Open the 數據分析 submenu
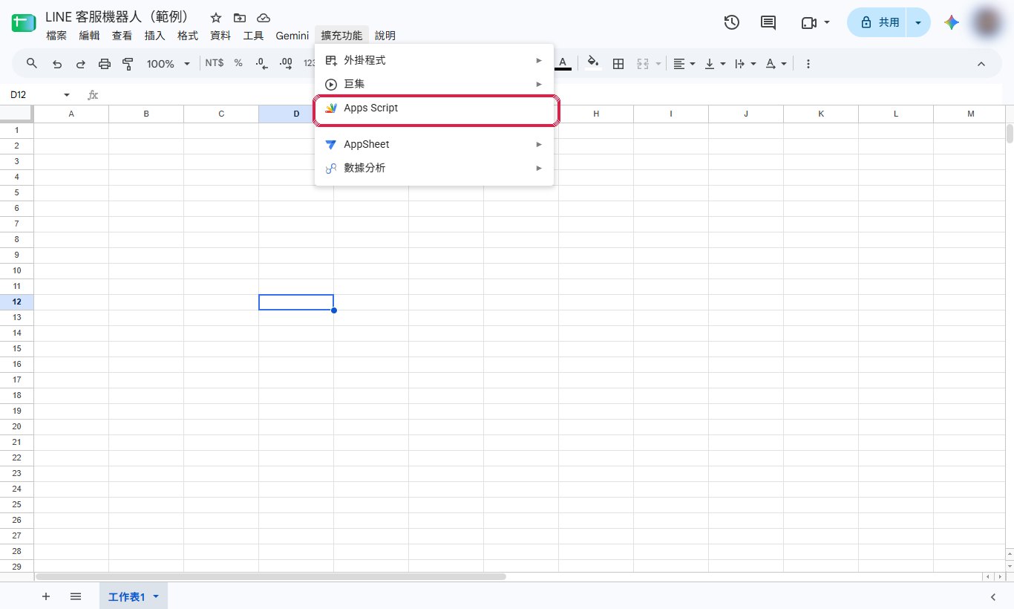1014x609 pixels. coord(434,168)
